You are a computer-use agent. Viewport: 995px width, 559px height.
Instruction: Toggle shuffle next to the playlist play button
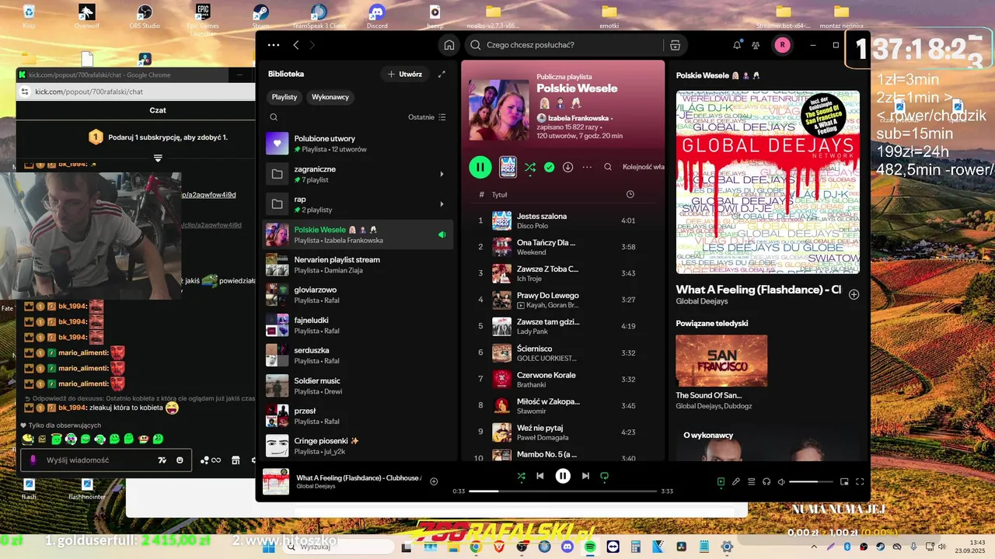pyautogui.click(x=530, y=167)
